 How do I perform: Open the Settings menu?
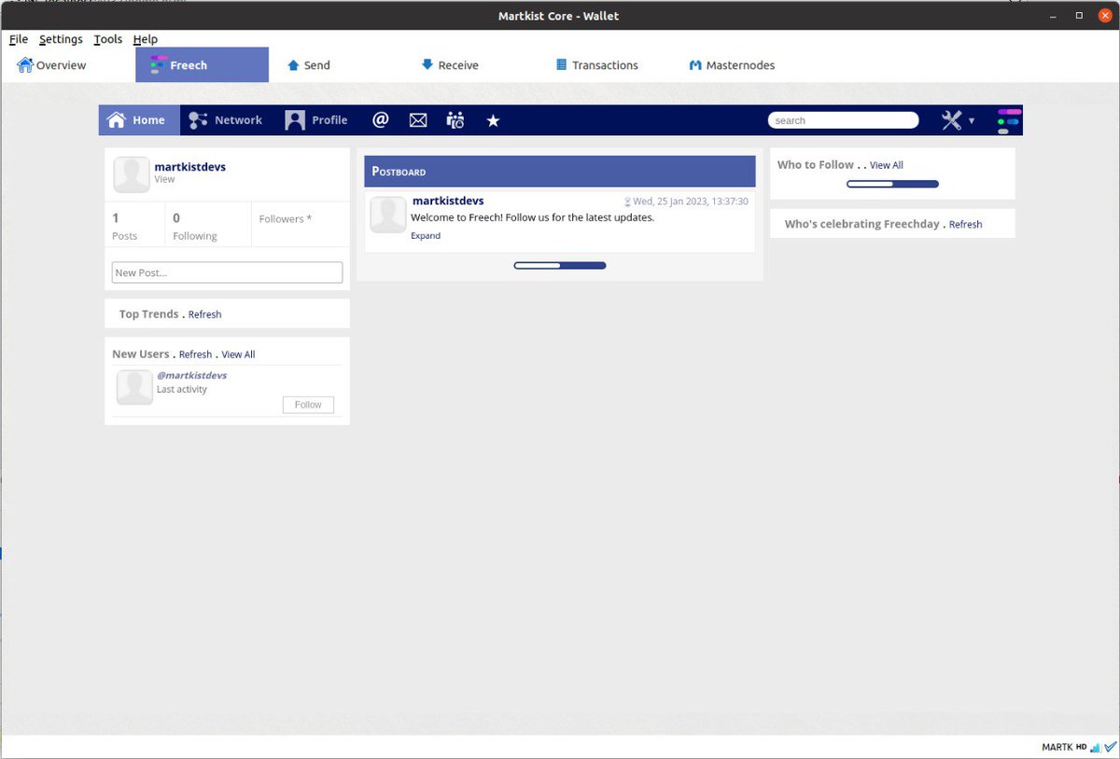(x=61, y=39)
